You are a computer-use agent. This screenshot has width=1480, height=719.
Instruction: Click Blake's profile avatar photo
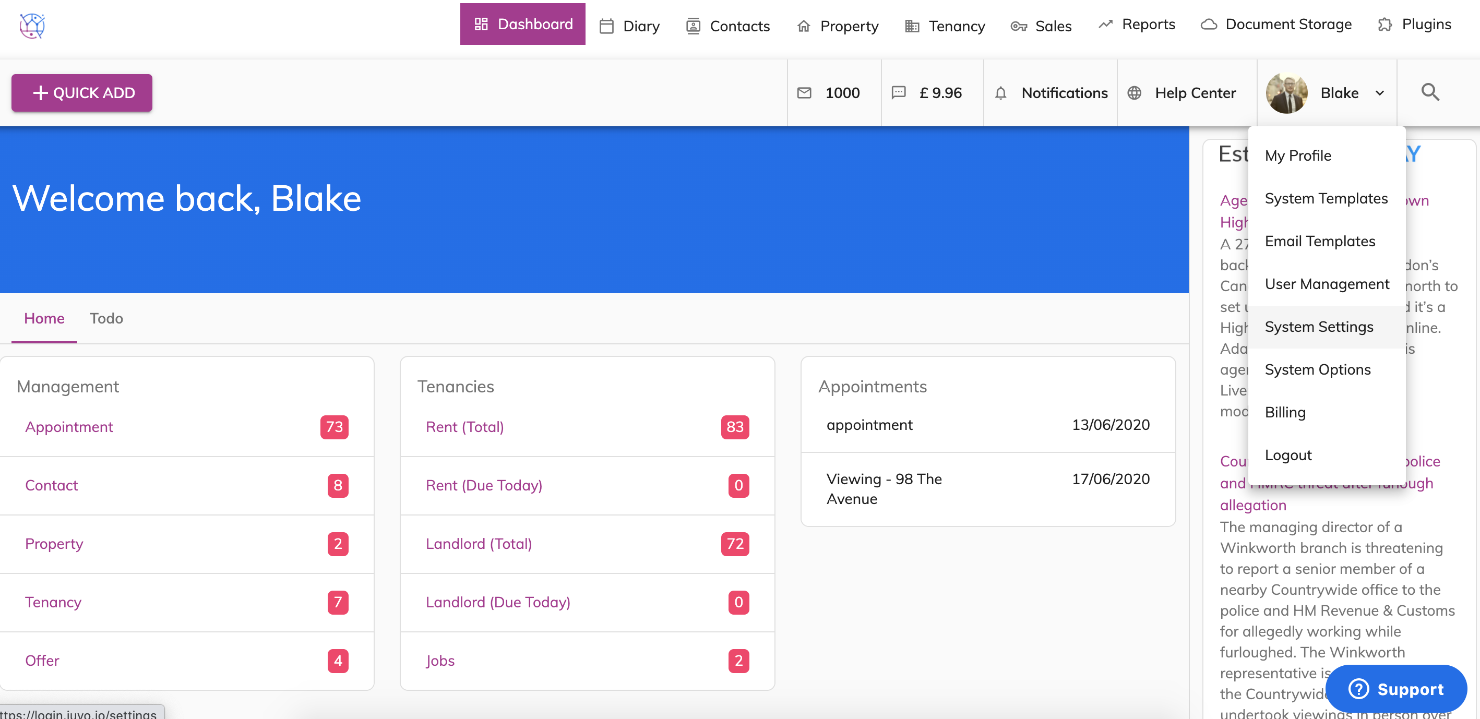(1286, 93)
